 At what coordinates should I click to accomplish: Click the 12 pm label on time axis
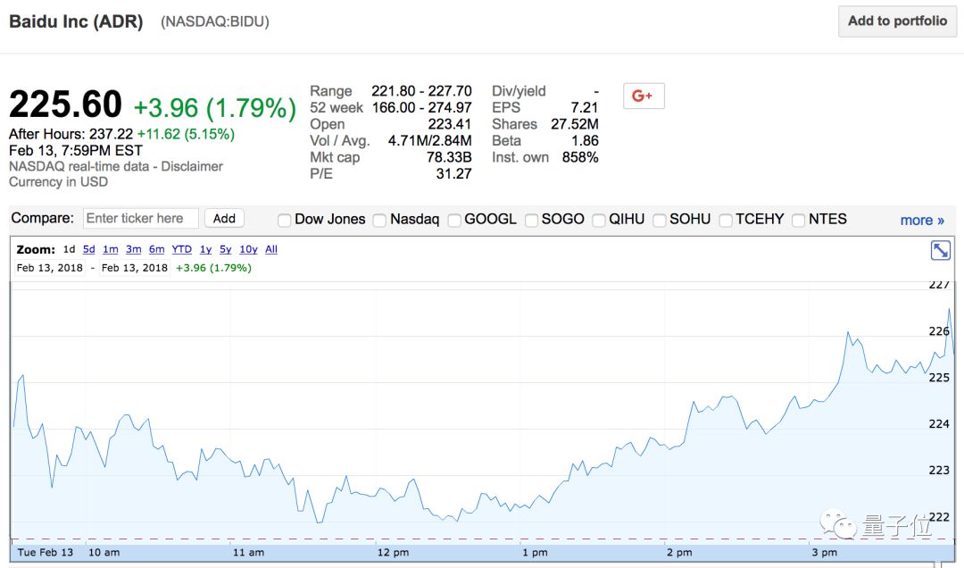click(x=393, y=553)
